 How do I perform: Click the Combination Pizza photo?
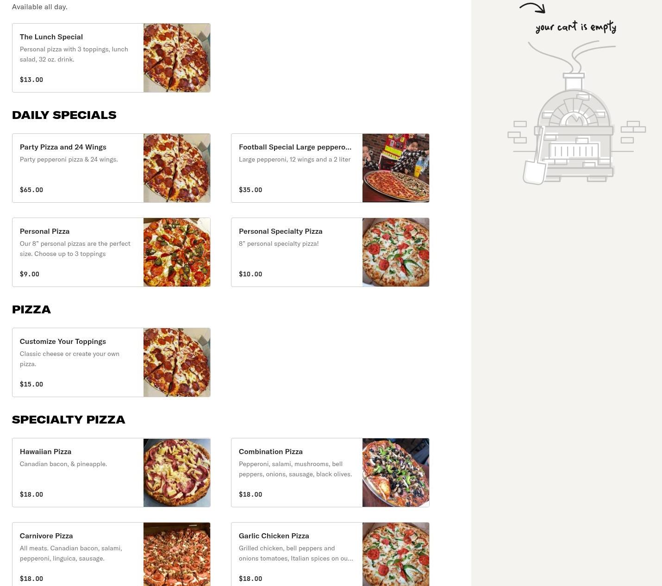(396, 473)
